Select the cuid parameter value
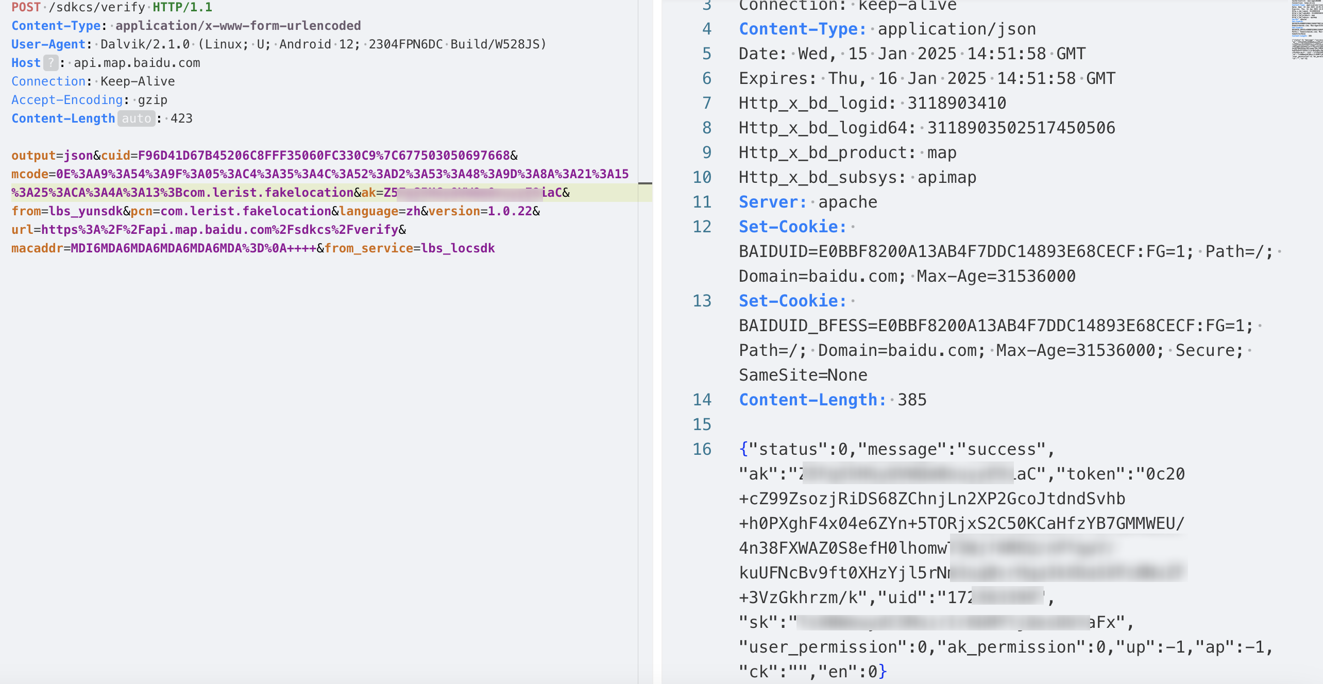This screenshot has height=684, width=1323. (324, 156)
